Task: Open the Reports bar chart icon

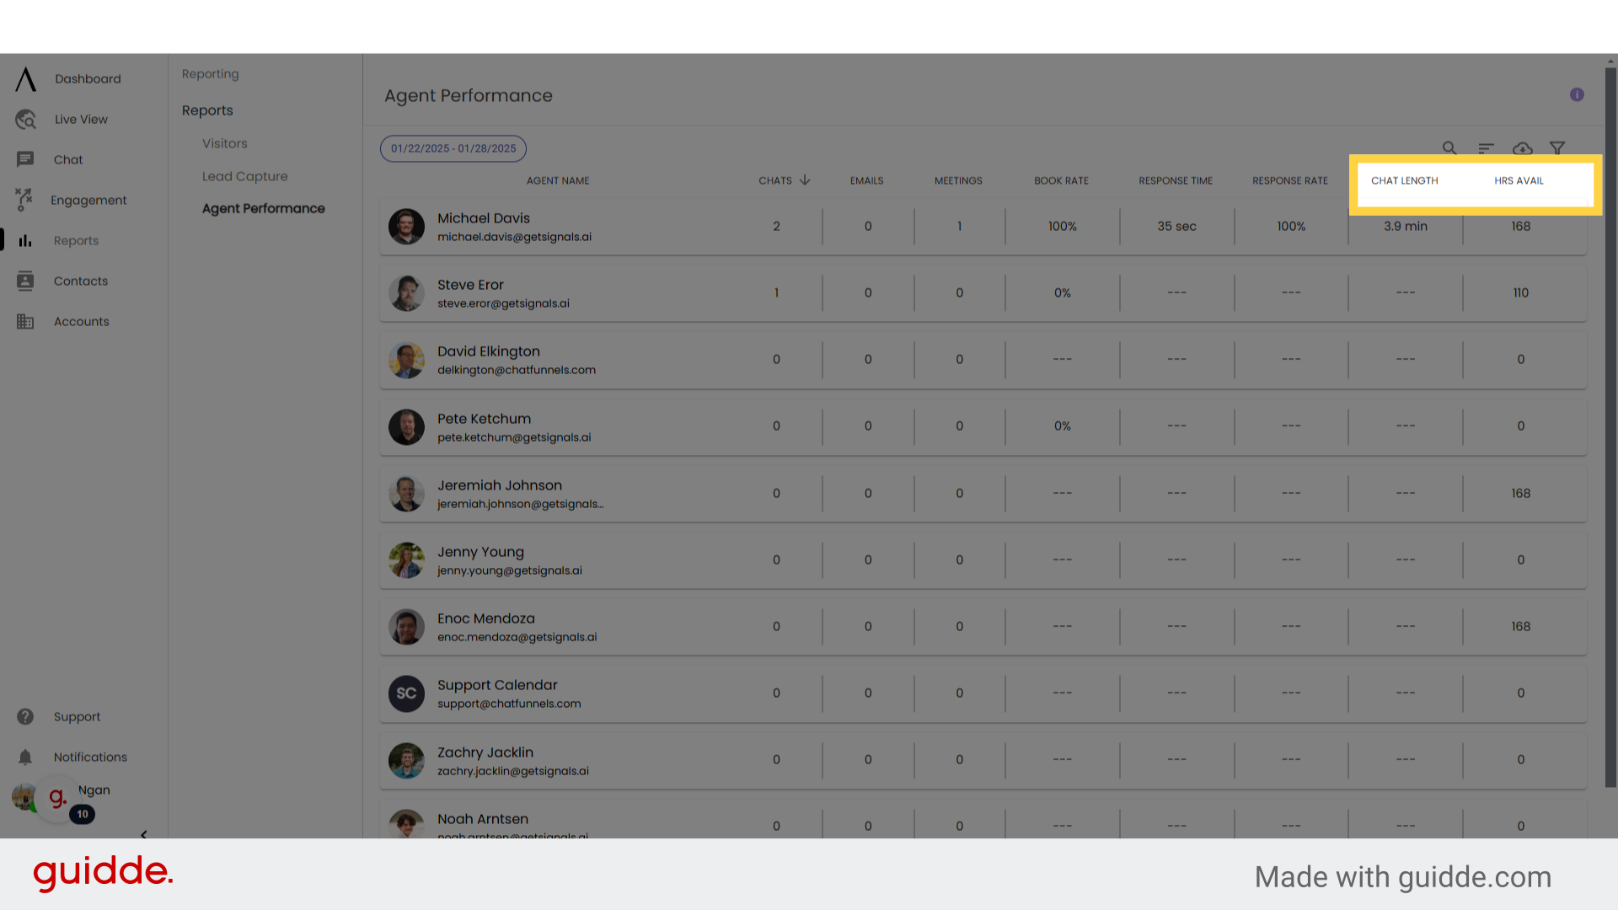Action: [x=25, y=241]
